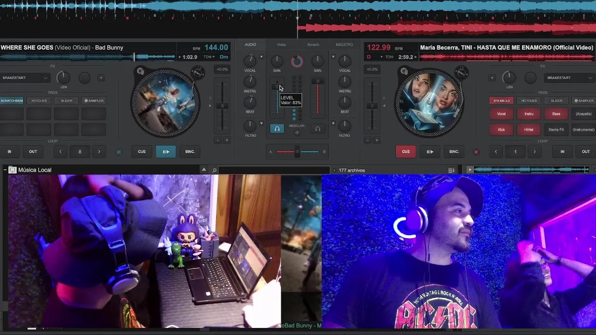The width and height of the screenshot is (596, 335).
Task: Toggle the Vocal stem pad
Action: (501, 114)
